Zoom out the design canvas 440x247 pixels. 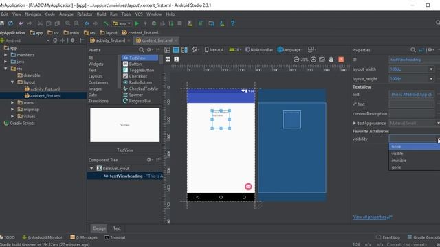point(296,60)
